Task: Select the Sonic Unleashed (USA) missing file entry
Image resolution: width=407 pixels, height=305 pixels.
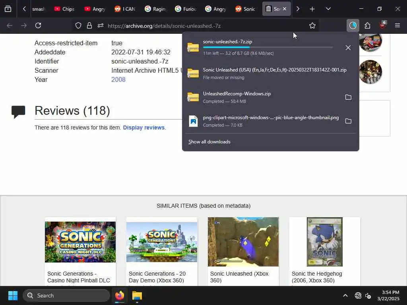Action: [271, 73]
